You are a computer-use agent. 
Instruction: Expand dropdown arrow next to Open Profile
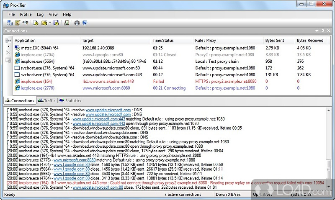50,23
